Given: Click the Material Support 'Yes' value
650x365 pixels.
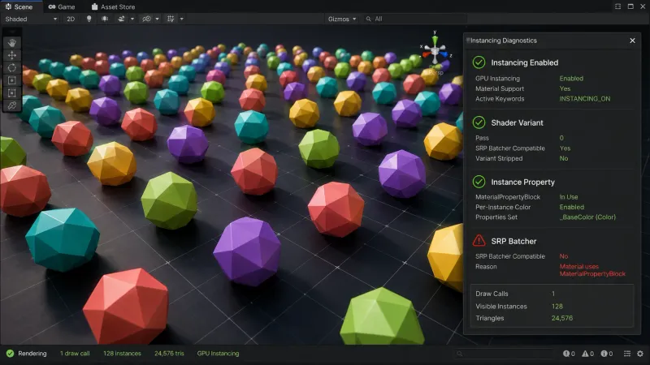Looking at the screenshot, I should pyautogui.click(x=565, y=88).
